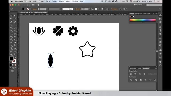Select the Pen tool
This screenshot has width=171, height=96.
(11, 22)
